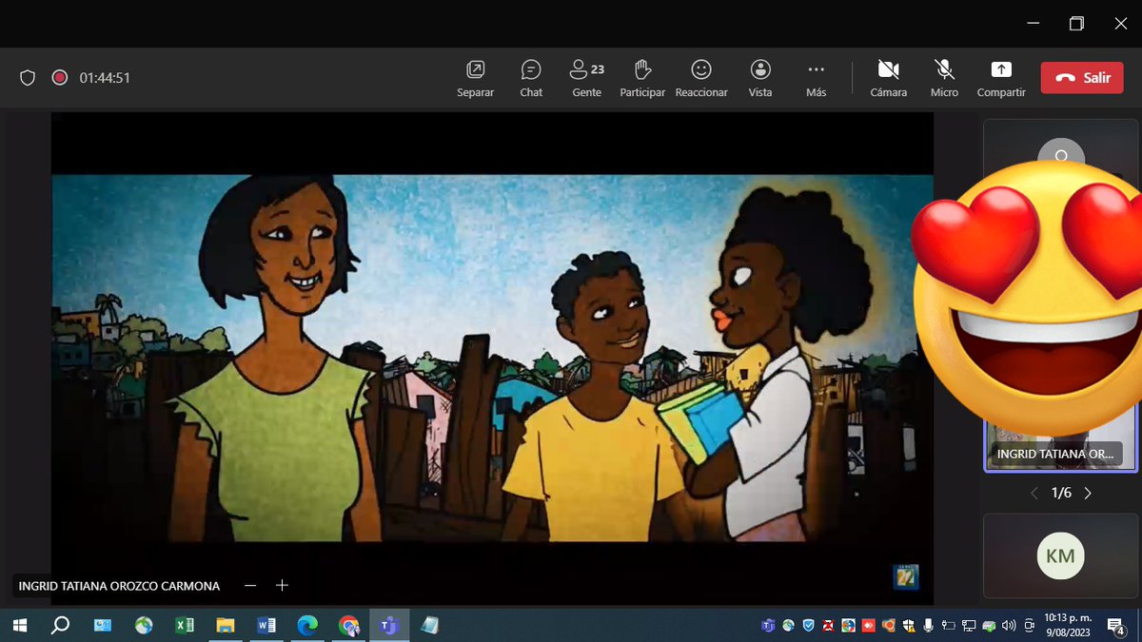Open the Notepad taskbar icon

click(429, 625)
